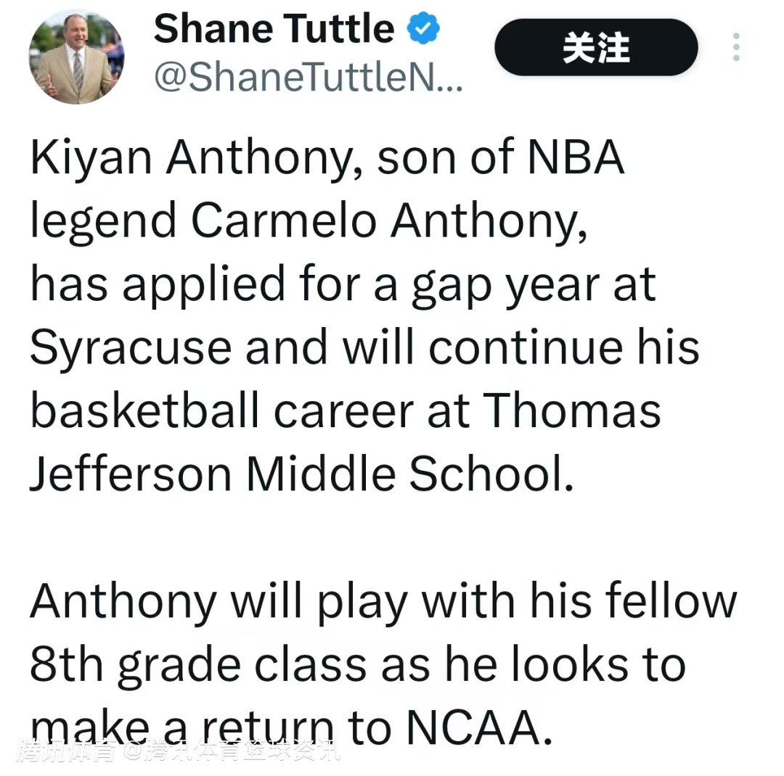Open the "Shane Tuttle" display name

point(274,29)
